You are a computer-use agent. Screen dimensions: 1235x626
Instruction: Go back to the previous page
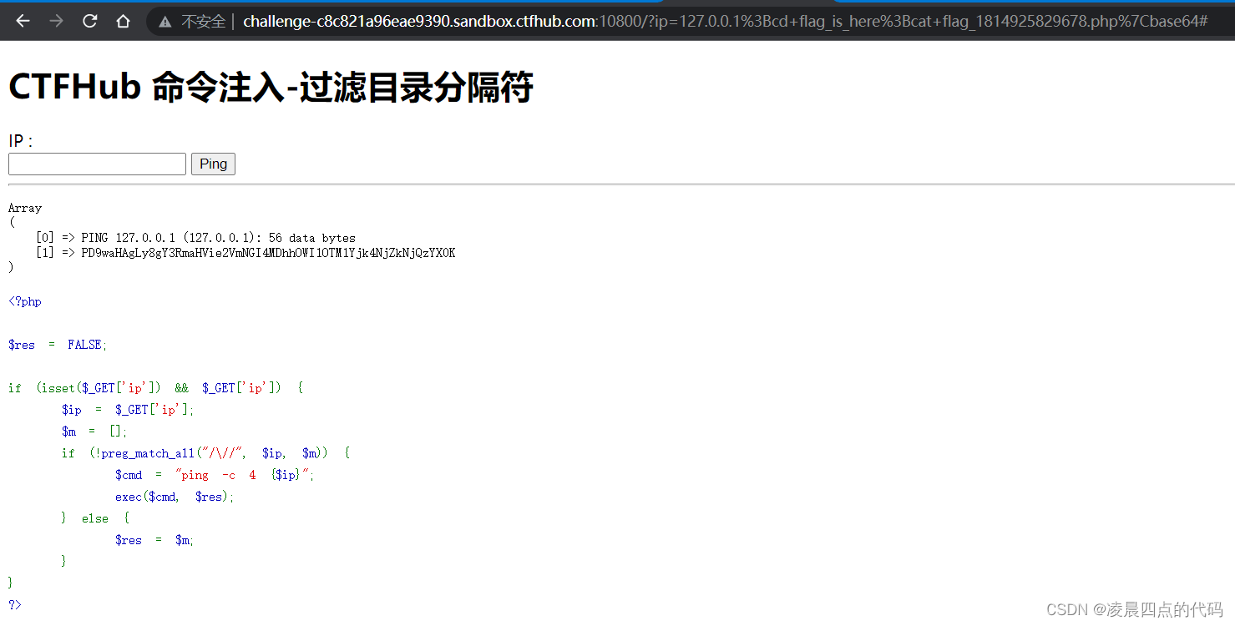point(23,21)
